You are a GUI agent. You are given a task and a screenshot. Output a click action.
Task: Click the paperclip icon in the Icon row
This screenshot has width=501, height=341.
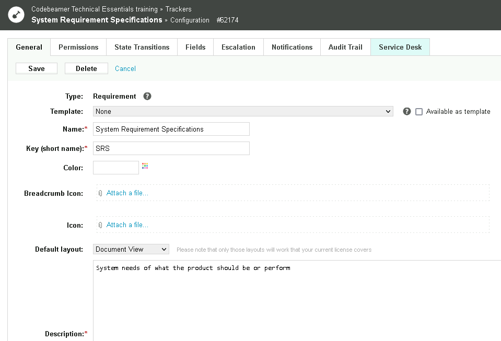pyautogui.click(x=100, y=225)
